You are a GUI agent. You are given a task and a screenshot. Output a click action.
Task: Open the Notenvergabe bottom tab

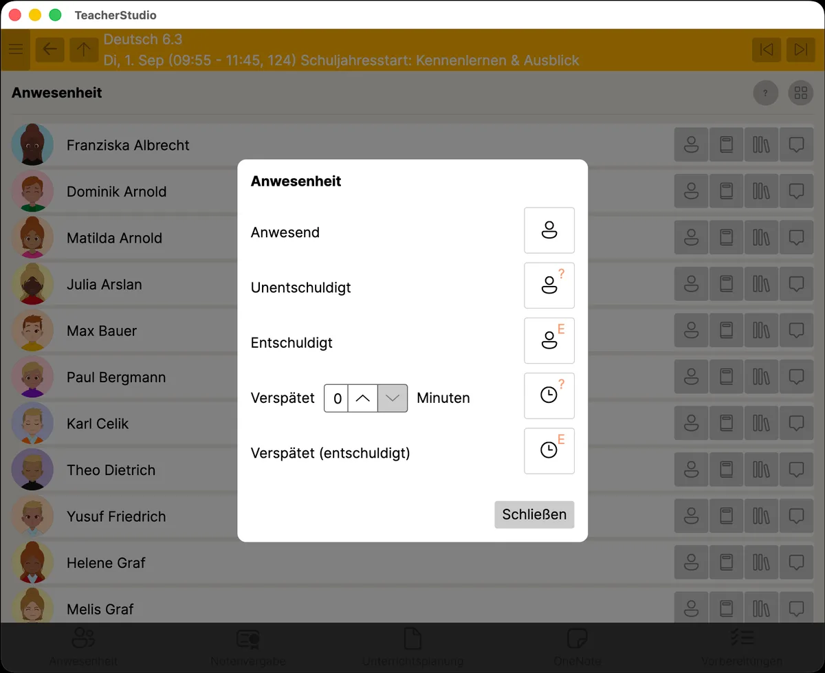point(247,648)
